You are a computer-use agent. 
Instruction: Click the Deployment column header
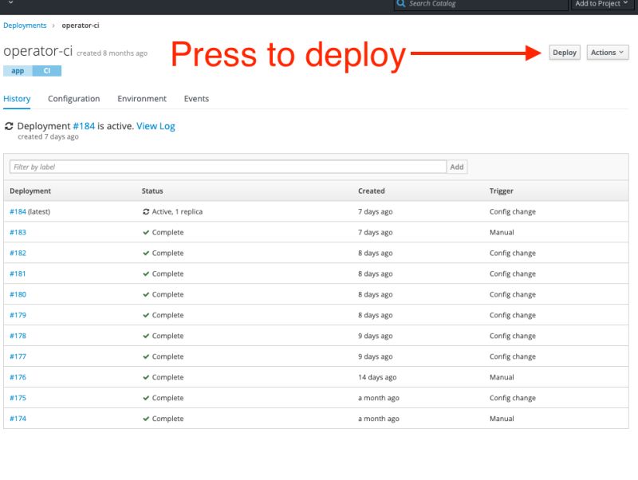30,191
